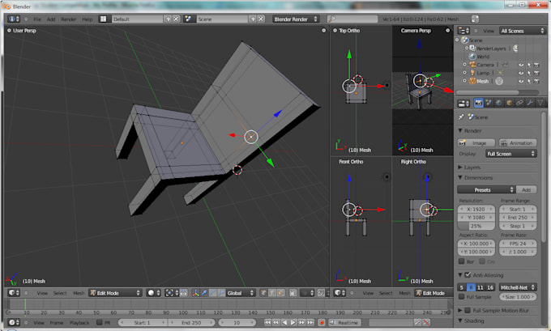
Task: Click the delete keyframe icon in timeline
Action: tap(426, 322)
